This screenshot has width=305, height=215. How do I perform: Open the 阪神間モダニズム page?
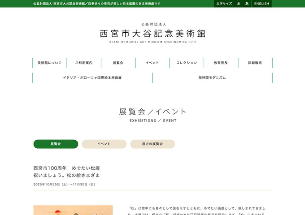tap(212, 77)
